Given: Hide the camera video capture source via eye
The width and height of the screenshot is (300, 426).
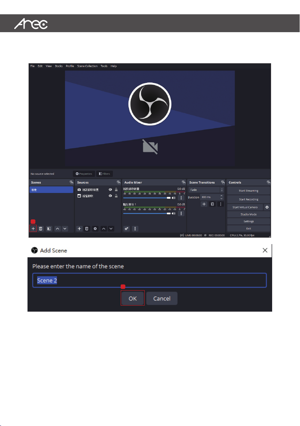Looking at the screenshot, I should click(110, 190).
